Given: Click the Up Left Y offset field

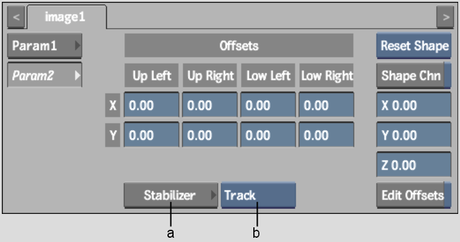Looking at the screenshot, I should coord(151,134).
